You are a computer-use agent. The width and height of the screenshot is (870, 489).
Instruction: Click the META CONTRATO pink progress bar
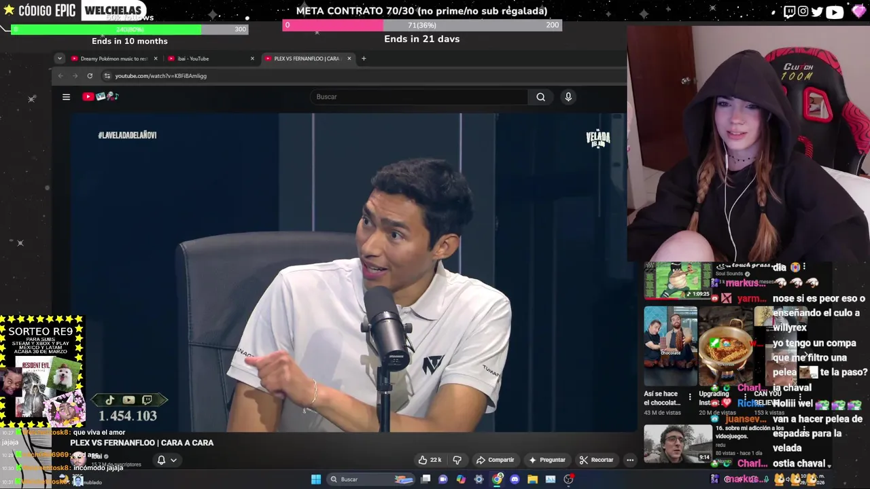(422, 25)
